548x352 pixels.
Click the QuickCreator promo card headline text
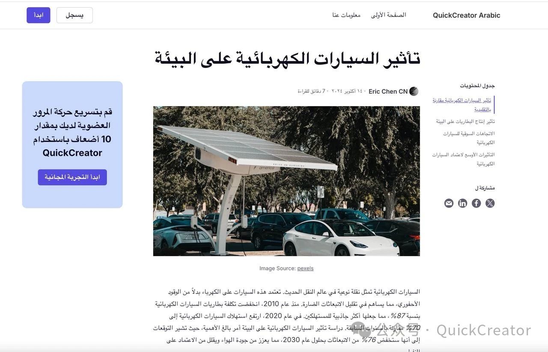pyautogui.click(x=72, y=132)
